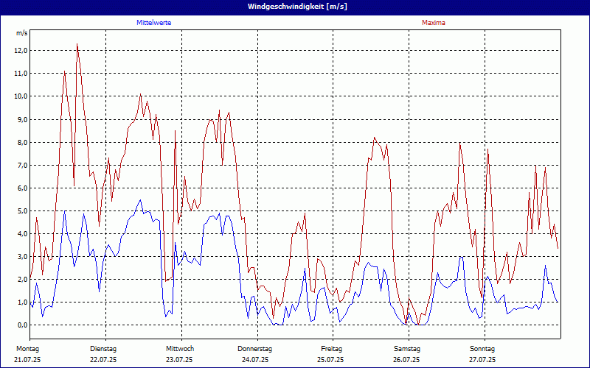Choose the Mittwoch day label

[x=179, y=348]
